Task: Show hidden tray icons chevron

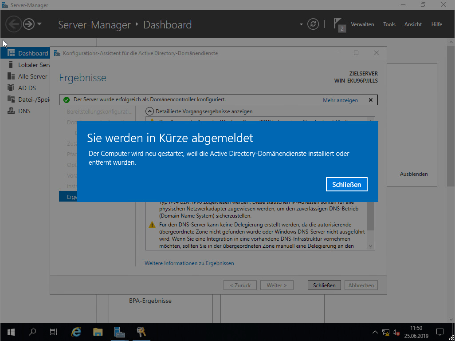Action: click(x=375, y=332)
